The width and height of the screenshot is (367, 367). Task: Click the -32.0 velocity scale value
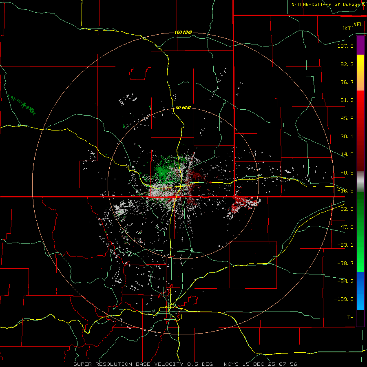click(x=345, y=209)
